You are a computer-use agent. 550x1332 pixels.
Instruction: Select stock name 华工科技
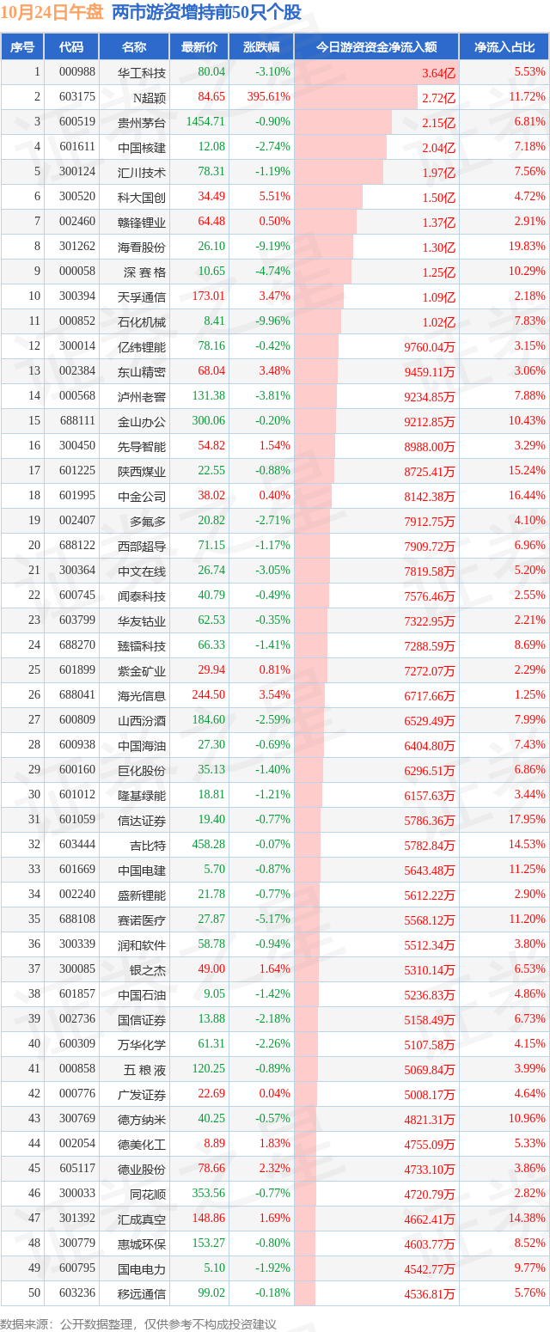click(x=142, y=72)
